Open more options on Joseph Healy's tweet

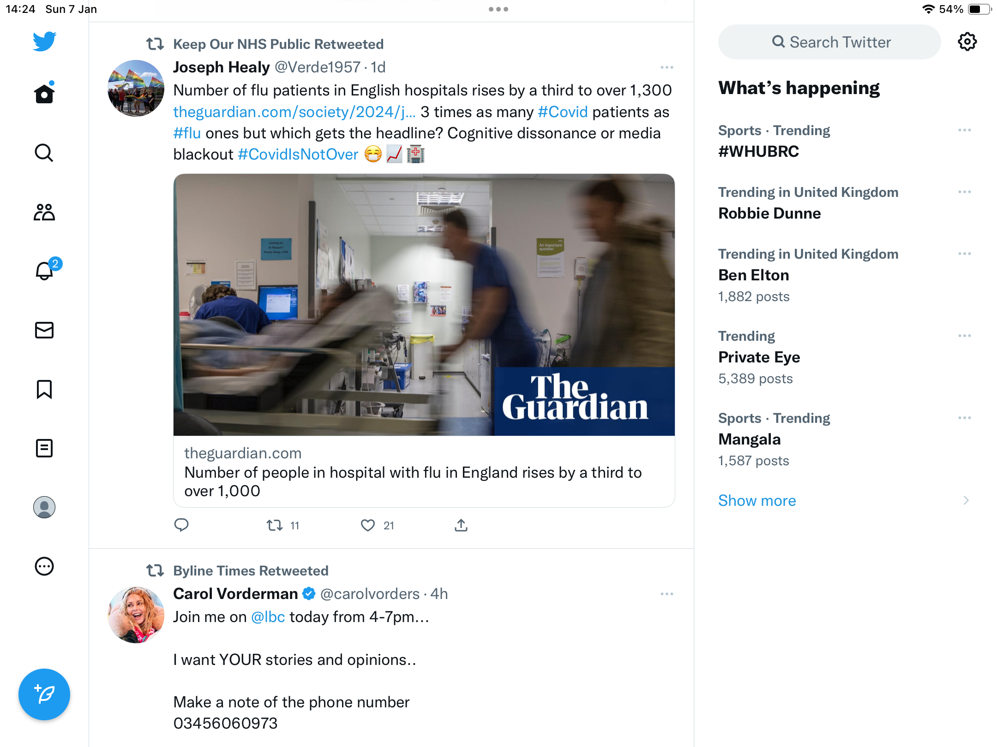click(667, 67)
